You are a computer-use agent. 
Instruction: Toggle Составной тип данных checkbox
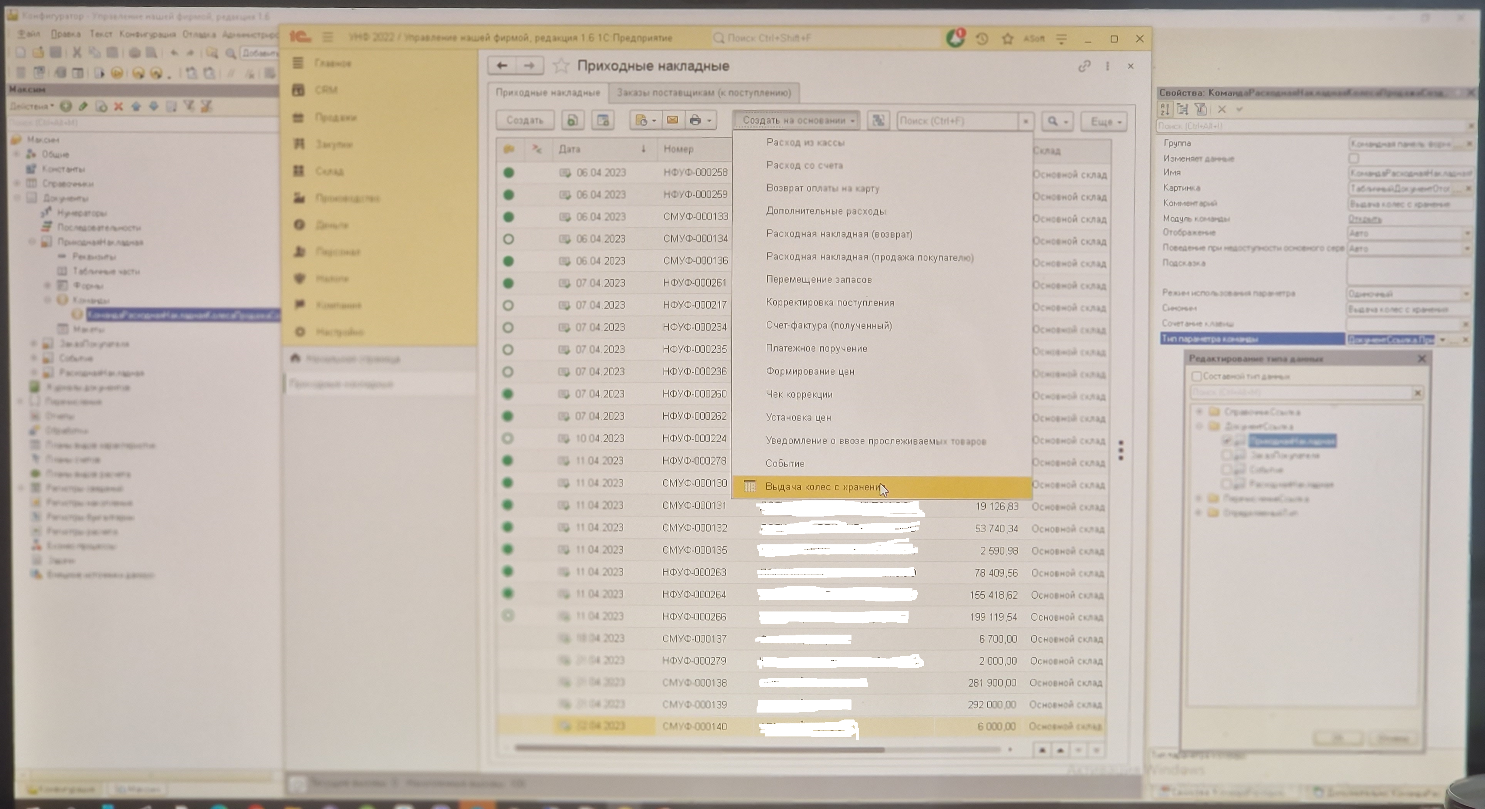point(1196,376)
